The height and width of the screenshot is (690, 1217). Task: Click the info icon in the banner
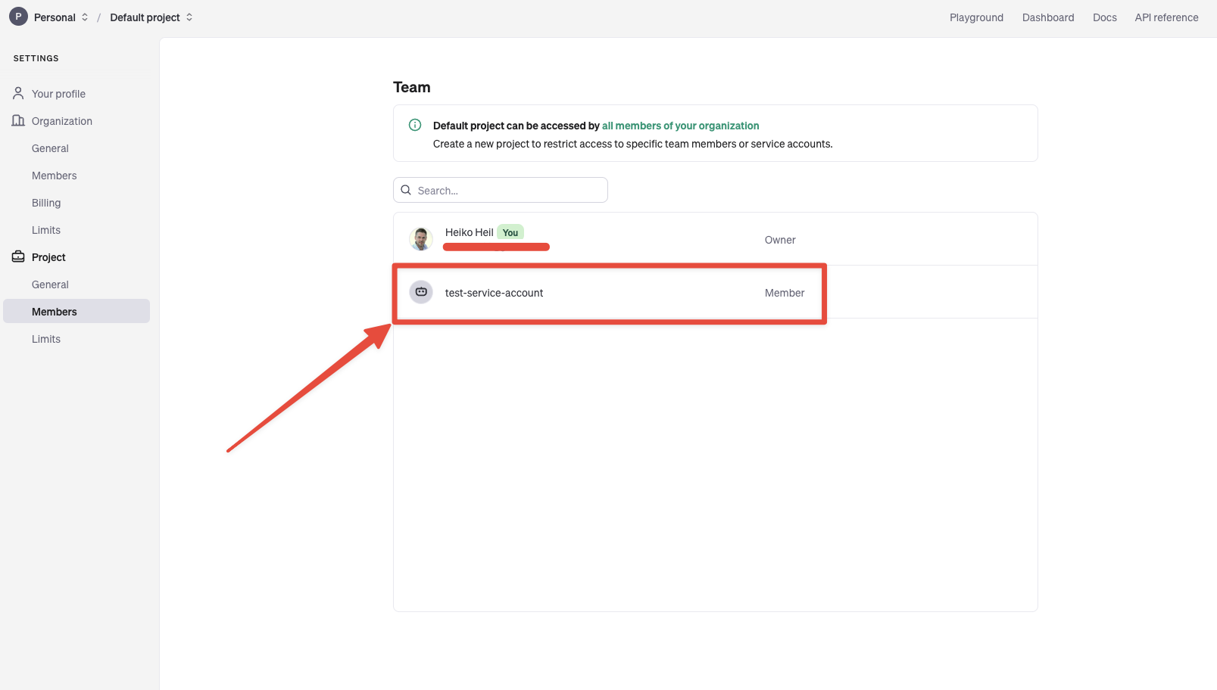415,126
